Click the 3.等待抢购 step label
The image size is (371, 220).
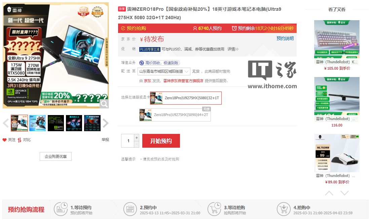click(234, 208)
